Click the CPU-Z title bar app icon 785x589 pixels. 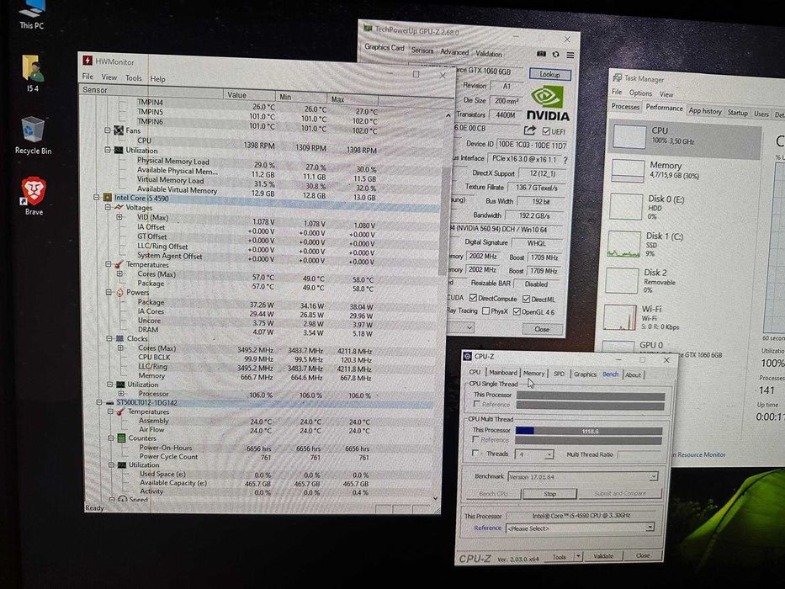(467, 356)
